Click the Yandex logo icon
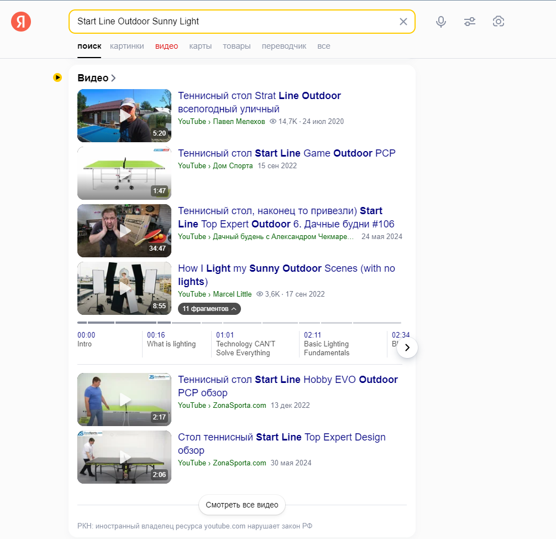 [x=21, y=22]
